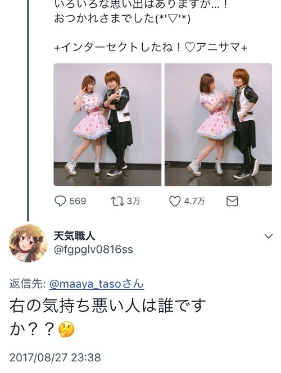Tap the 3万 retweet count
Viewport: 281px width, 373px height.
[x=134, y=201]
